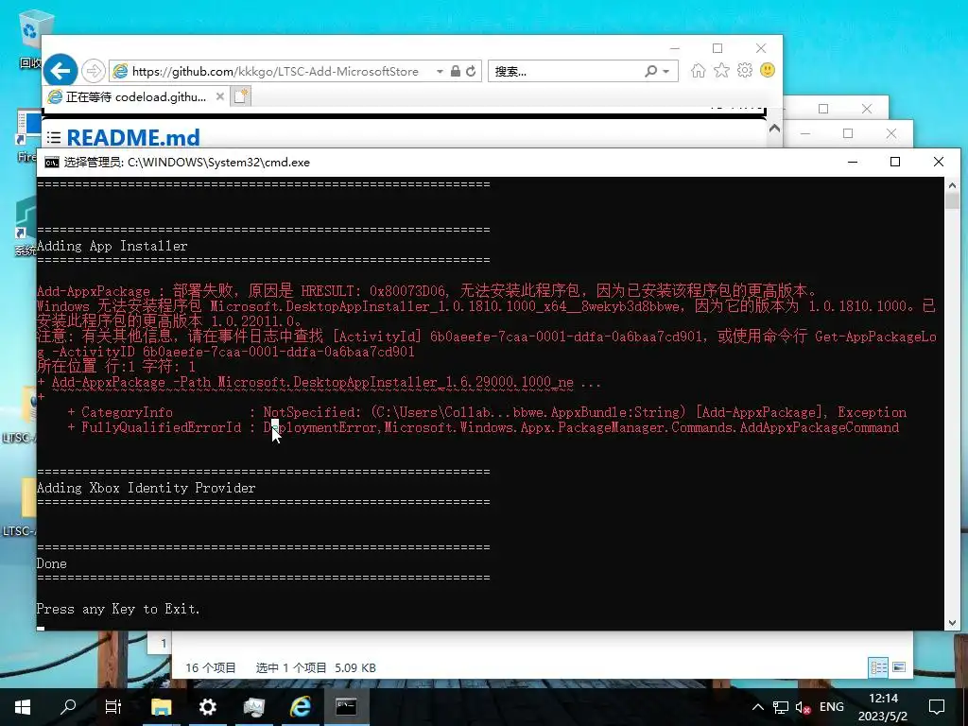Click the IE search box
Image resolution: width=968 pixels, height=726 pixels.
565,72
